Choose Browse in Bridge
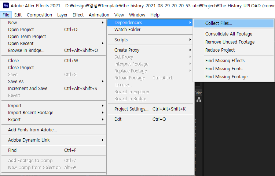 (x=54, y=50)
